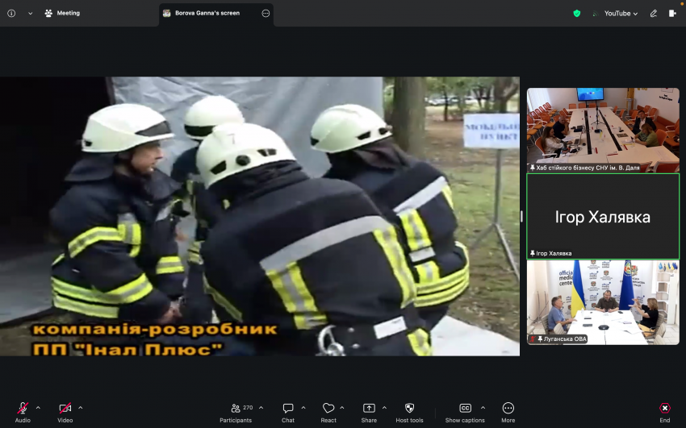Image resolution: width=686 pixels, height=428 pixels.
Task: Click pin icon on Хаб стійкого бізнесу tile
Action: tap(532, 168)
